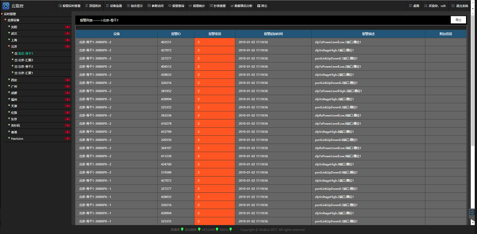Click the floating widget icon at right edge
Image resolution: width=477 pixels, height=234 pixels.
[x=472, y=213]
